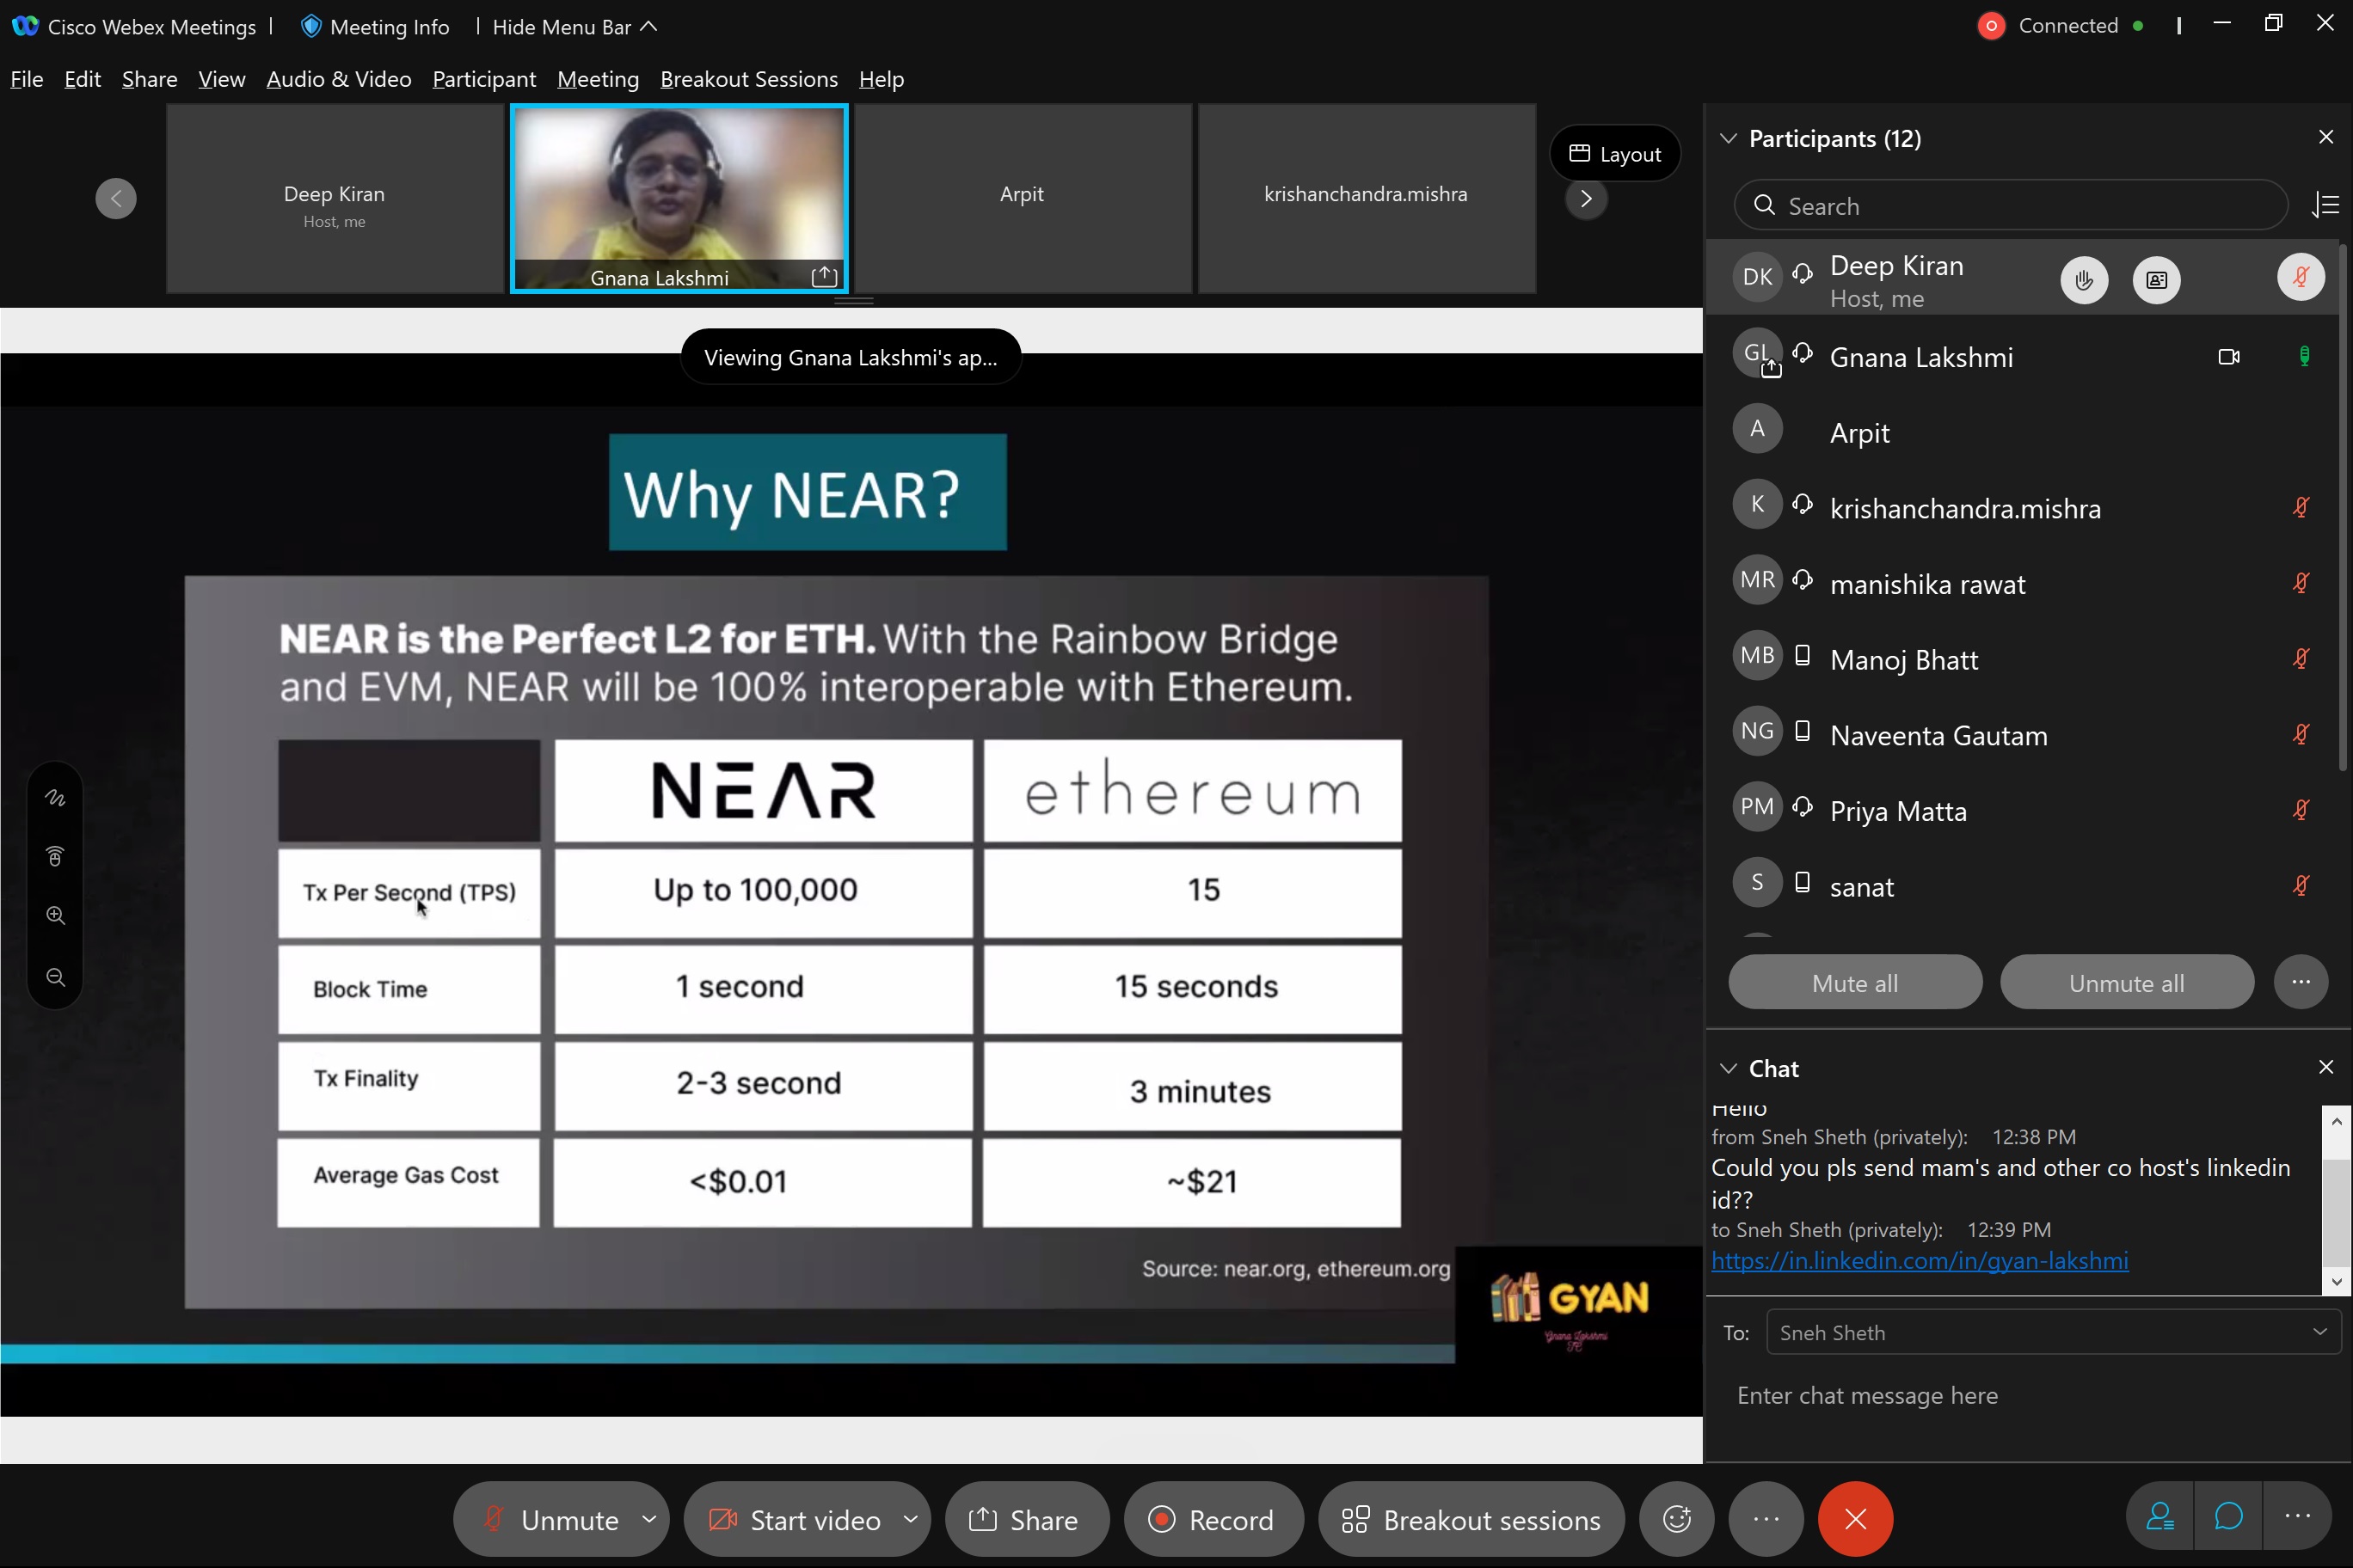Viewport: 2353px width, 1568px height.
Task: Open video options arrow next to Start video
Action: point(911,1519)
